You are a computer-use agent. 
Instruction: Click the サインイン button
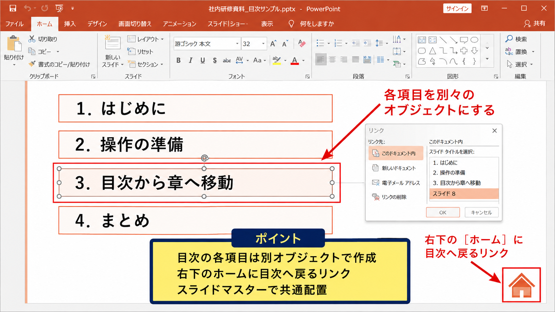pyautogui.click(x=457, y=9)
